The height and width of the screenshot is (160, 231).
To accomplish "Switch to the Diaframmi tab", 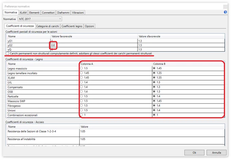I will pyautogui.click(x=63, y=13).
